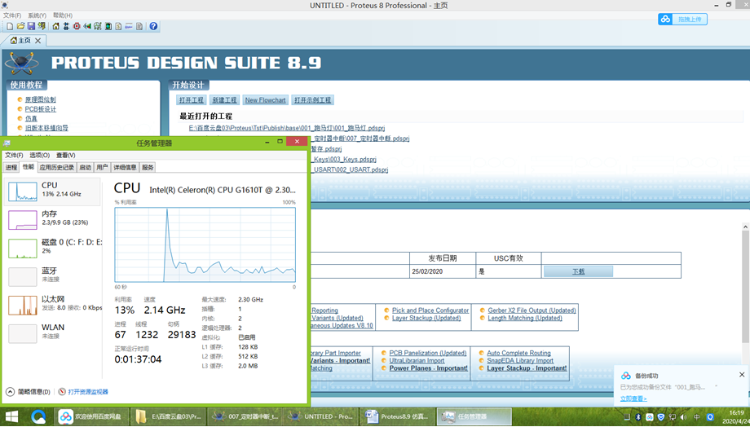
Task: Select 以太网 Ethernet in Task Manager sidebar
Action: pos(52,305)
